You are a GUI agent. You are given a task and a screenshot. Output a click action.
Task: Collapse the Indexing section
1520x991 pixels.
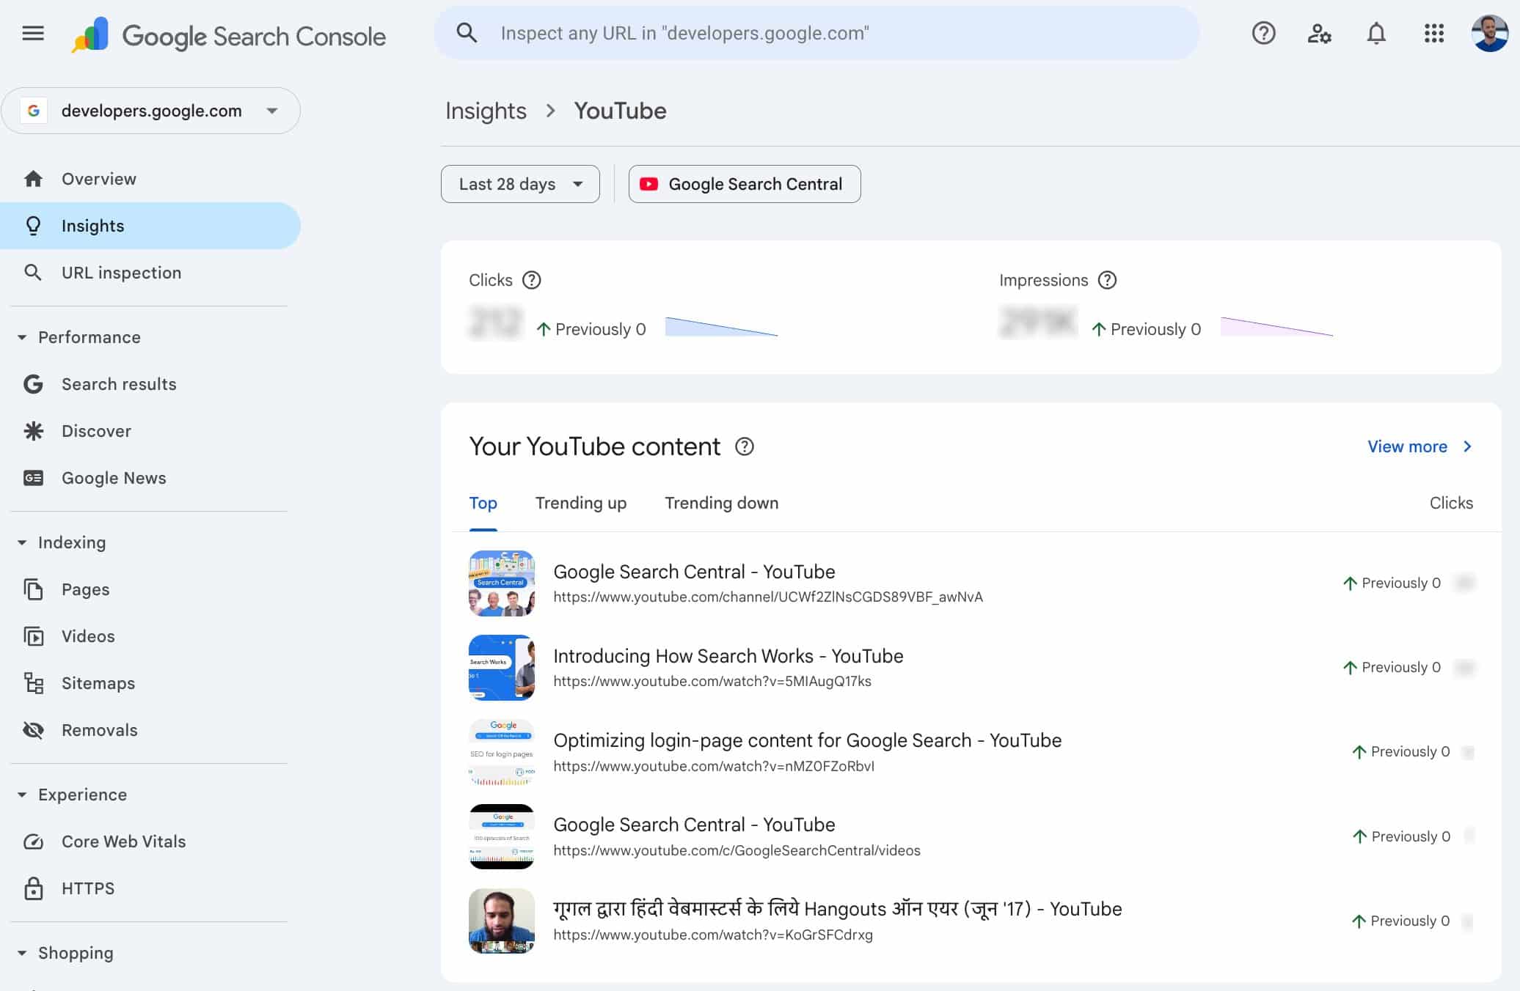coord(23,542)
